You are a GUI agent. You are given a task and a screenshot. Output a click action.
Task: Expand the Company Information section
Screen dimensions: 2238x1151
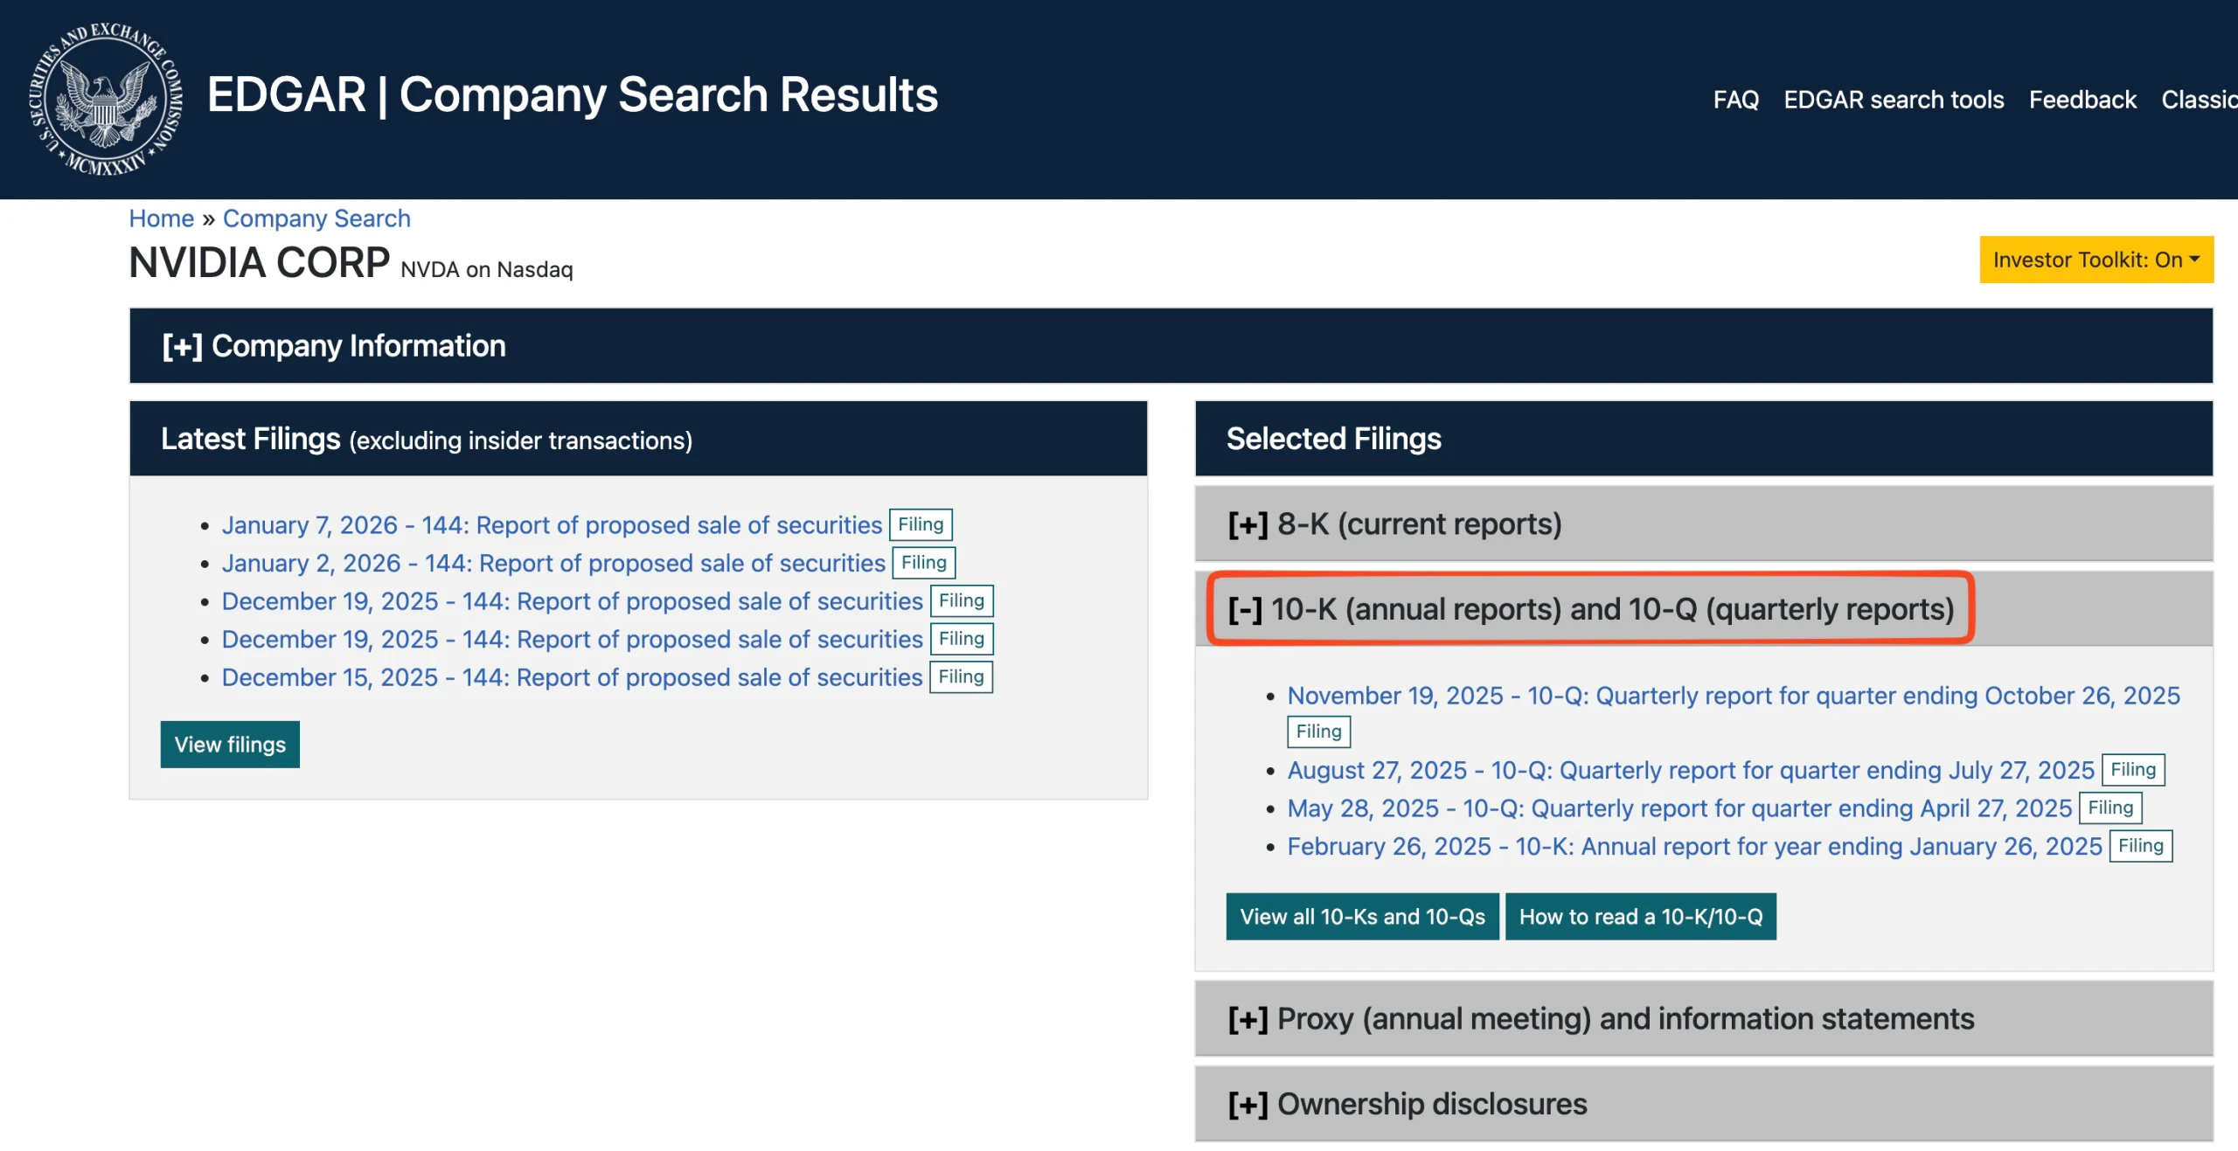click(333, 346)
